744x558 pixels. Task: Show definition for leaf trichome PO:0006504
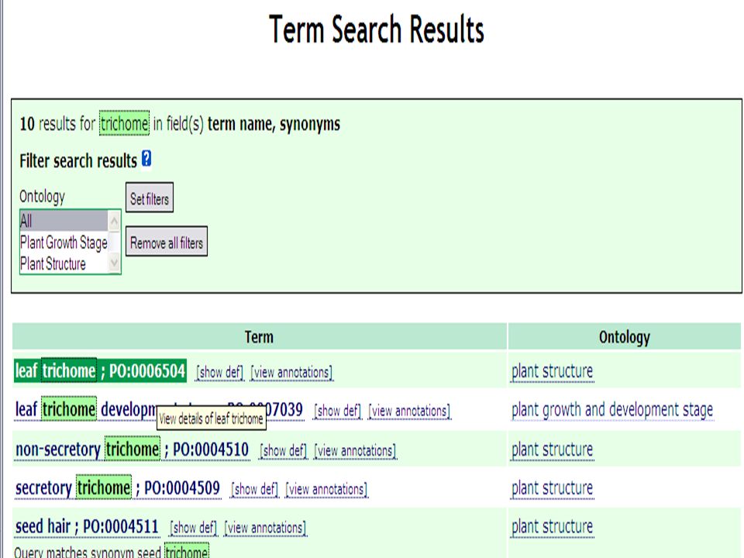(x=219, y=373)
